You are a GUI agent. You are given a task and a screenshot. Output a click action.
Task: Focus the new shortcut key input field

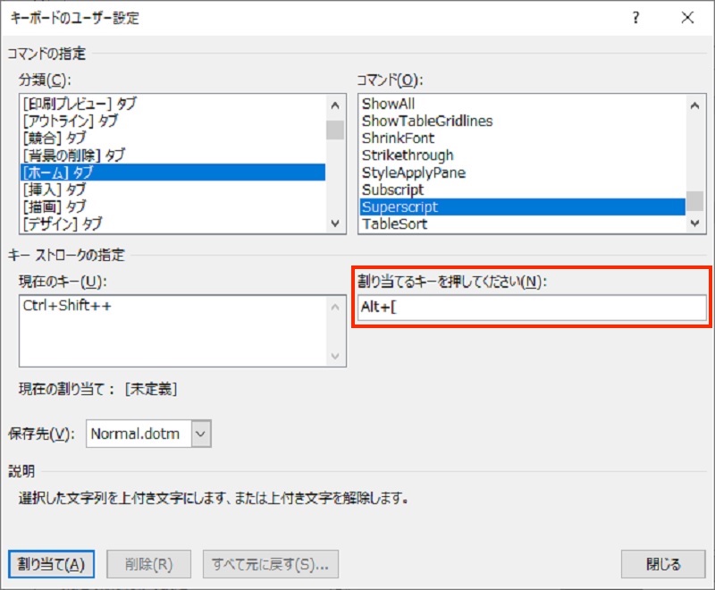point(532,308)
